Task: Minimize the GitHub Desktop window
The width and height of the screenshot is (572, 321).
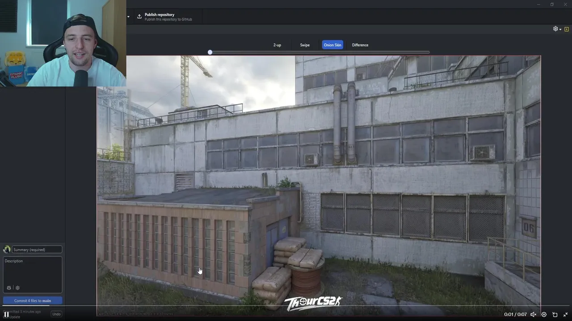Action: pyautogui.click(x=539, y=4)
